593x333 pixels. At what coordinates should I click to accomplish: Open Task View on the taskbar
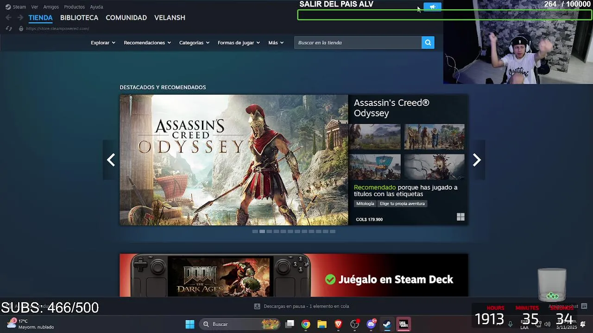[x=290, y=324]
